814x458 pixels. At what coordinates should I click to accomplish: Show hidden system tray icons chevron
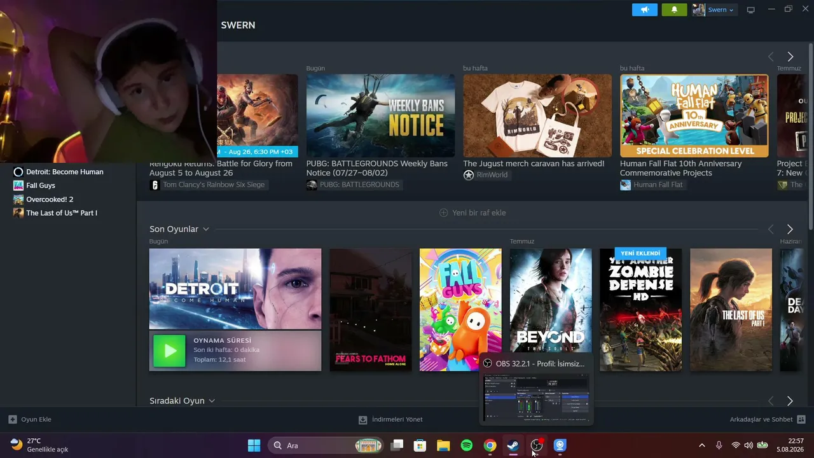click(701, 445)
